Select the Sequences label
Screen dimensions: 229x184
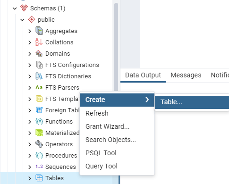[60, 167]
